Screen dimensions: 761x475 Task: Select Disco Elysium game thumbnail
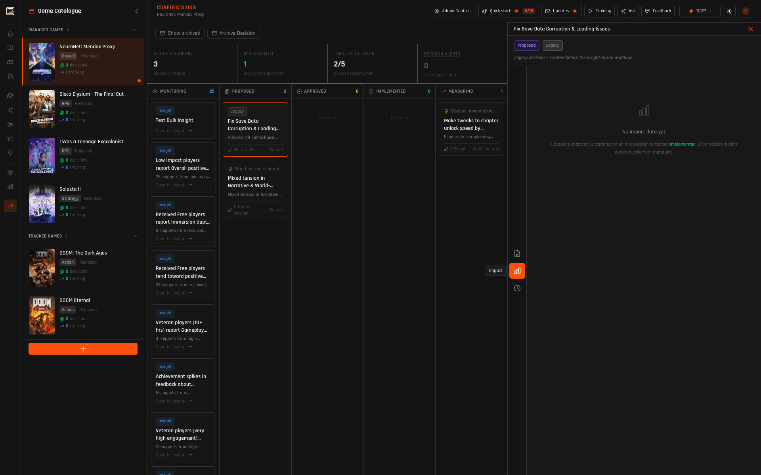click(x=42, y=109)
